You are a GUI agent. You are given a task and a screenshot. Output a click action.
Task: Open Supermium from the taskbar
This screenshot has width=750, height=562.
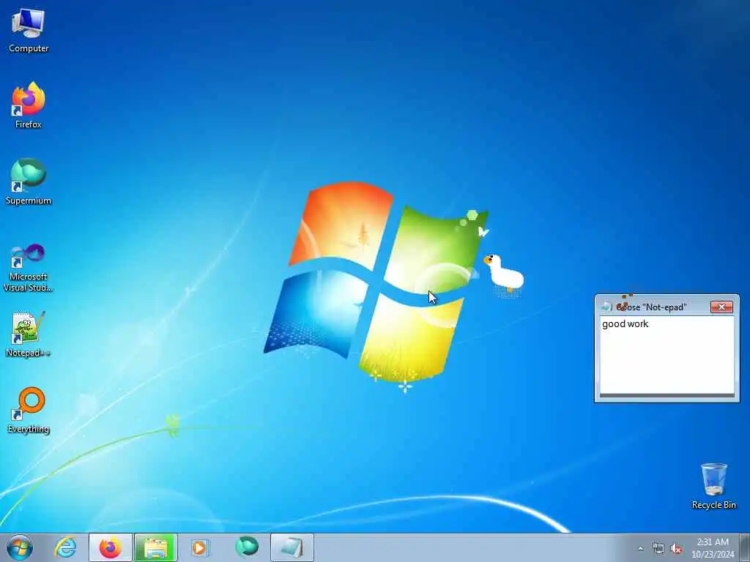(247, 547)
